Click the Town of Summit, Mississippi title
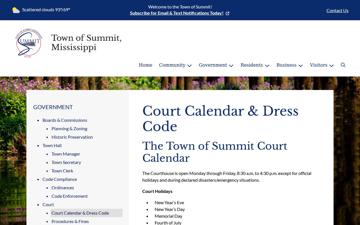Image resolution: width=360 pixels, height=225 pixels. coord(86,42)
